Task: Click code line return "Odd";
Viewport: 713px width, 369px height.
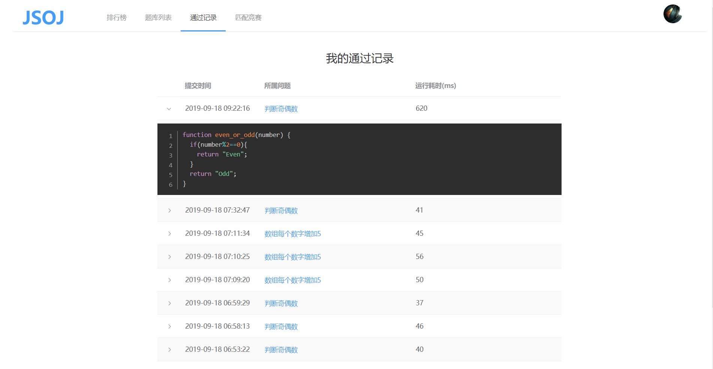Action: (x=213, y=174)
